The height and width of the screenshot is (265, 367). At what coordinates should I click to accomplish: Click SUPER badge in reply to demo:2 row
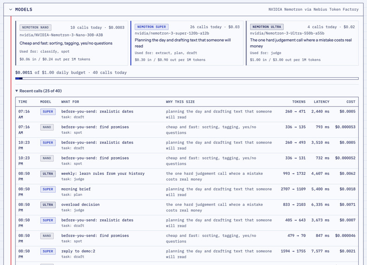pos(48,251)
